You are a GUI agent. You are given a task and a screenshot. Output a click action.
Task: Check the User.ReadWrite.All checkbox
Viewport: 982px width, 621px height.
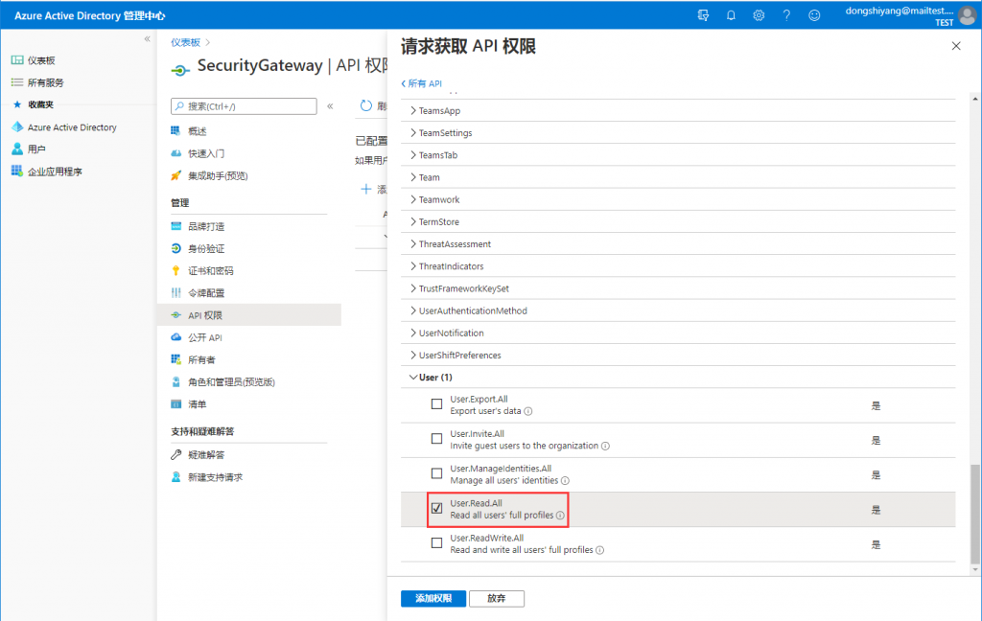pyautogui.click(x=436, y=543)
